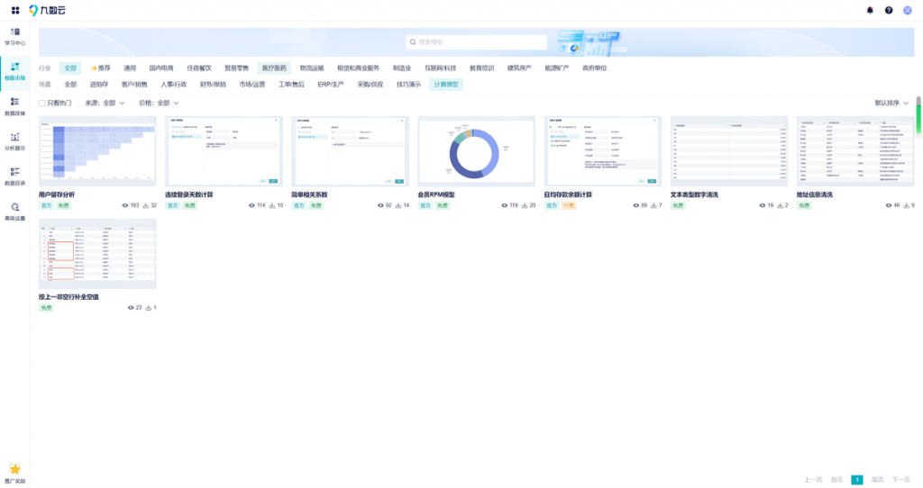
Task: Open 高级设置 in the sidebar
Action: coord(14,212)
